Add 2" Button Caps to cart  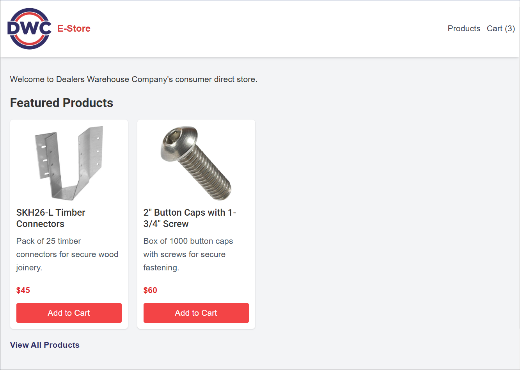(196, 313)
